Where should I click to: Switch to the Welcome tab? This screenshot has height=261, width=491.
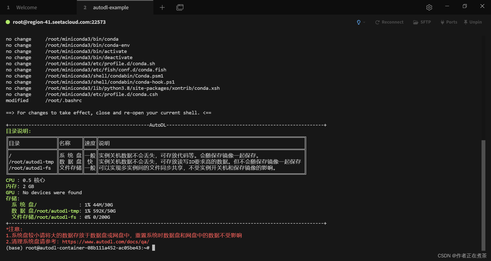click(x=27, y=7)
